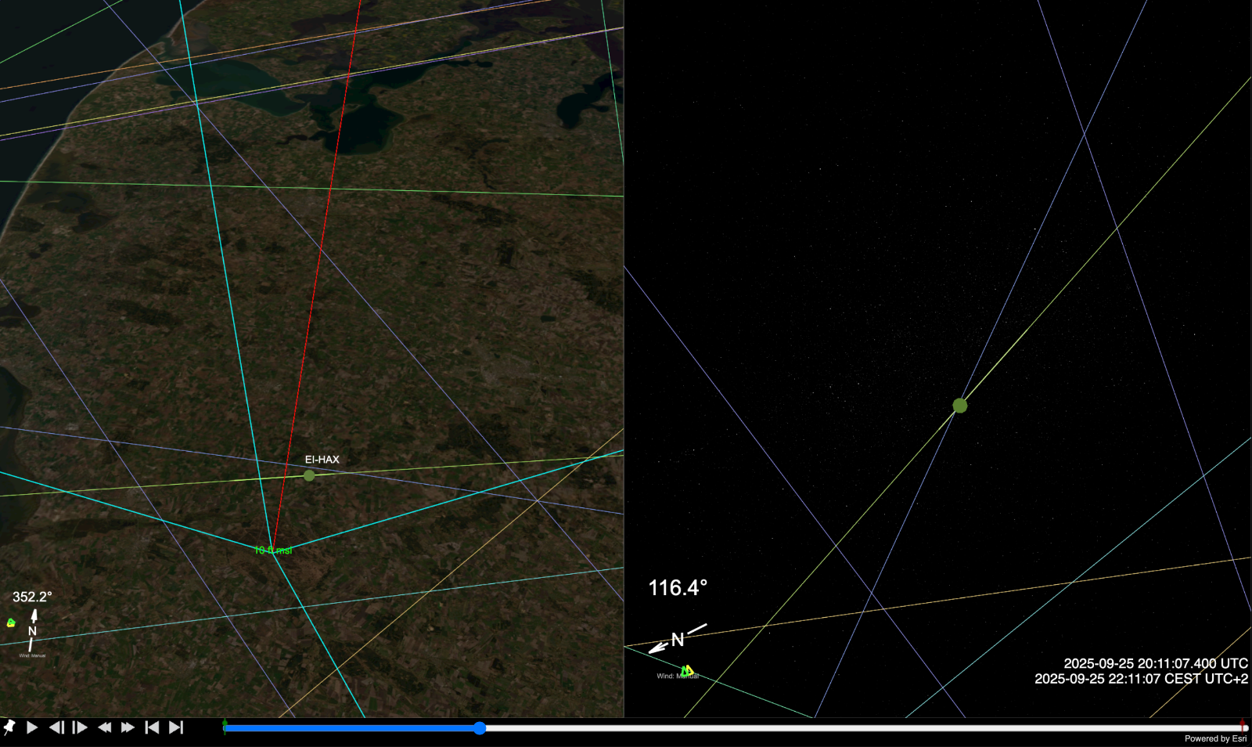1252x747 pixels.
Task: Click the 116.4° heading readout in the sky view
Action: click(678, 588)
